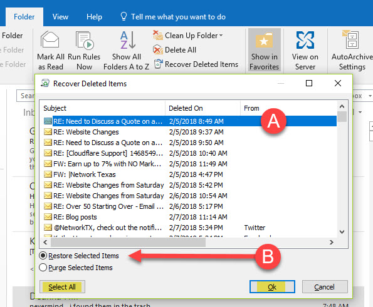The image size is (373, 307).
Task: Click the envelope icon of FW: Network Texas
Action: coord(48,174)
